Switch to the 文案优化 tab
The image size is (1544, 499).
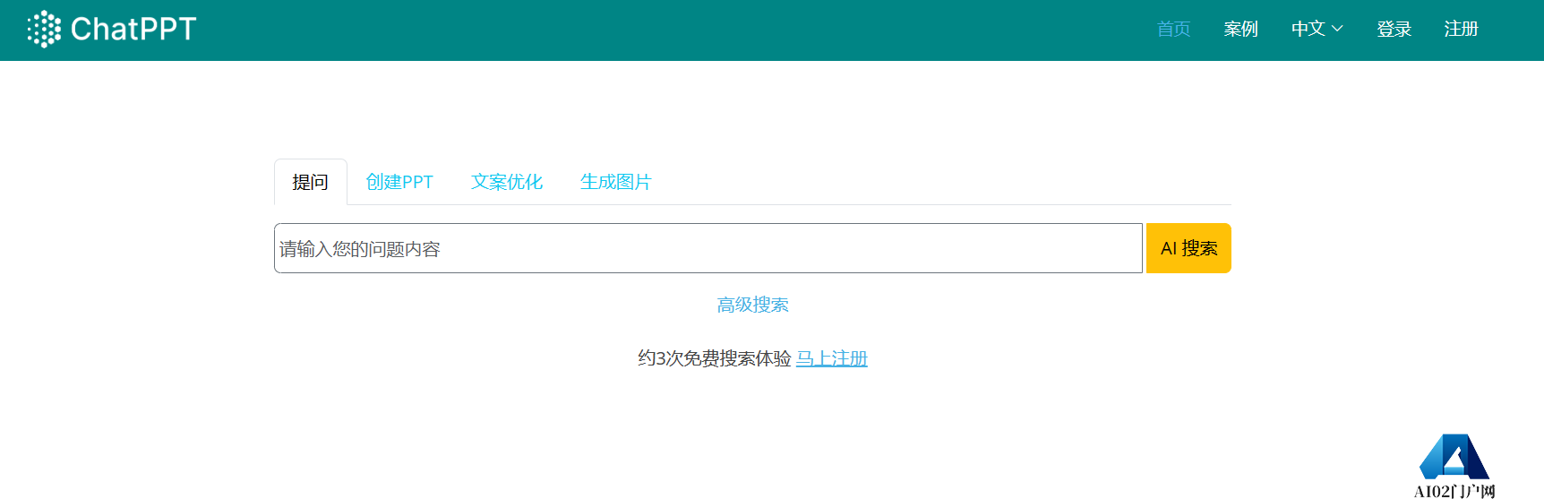coord(507,182)
